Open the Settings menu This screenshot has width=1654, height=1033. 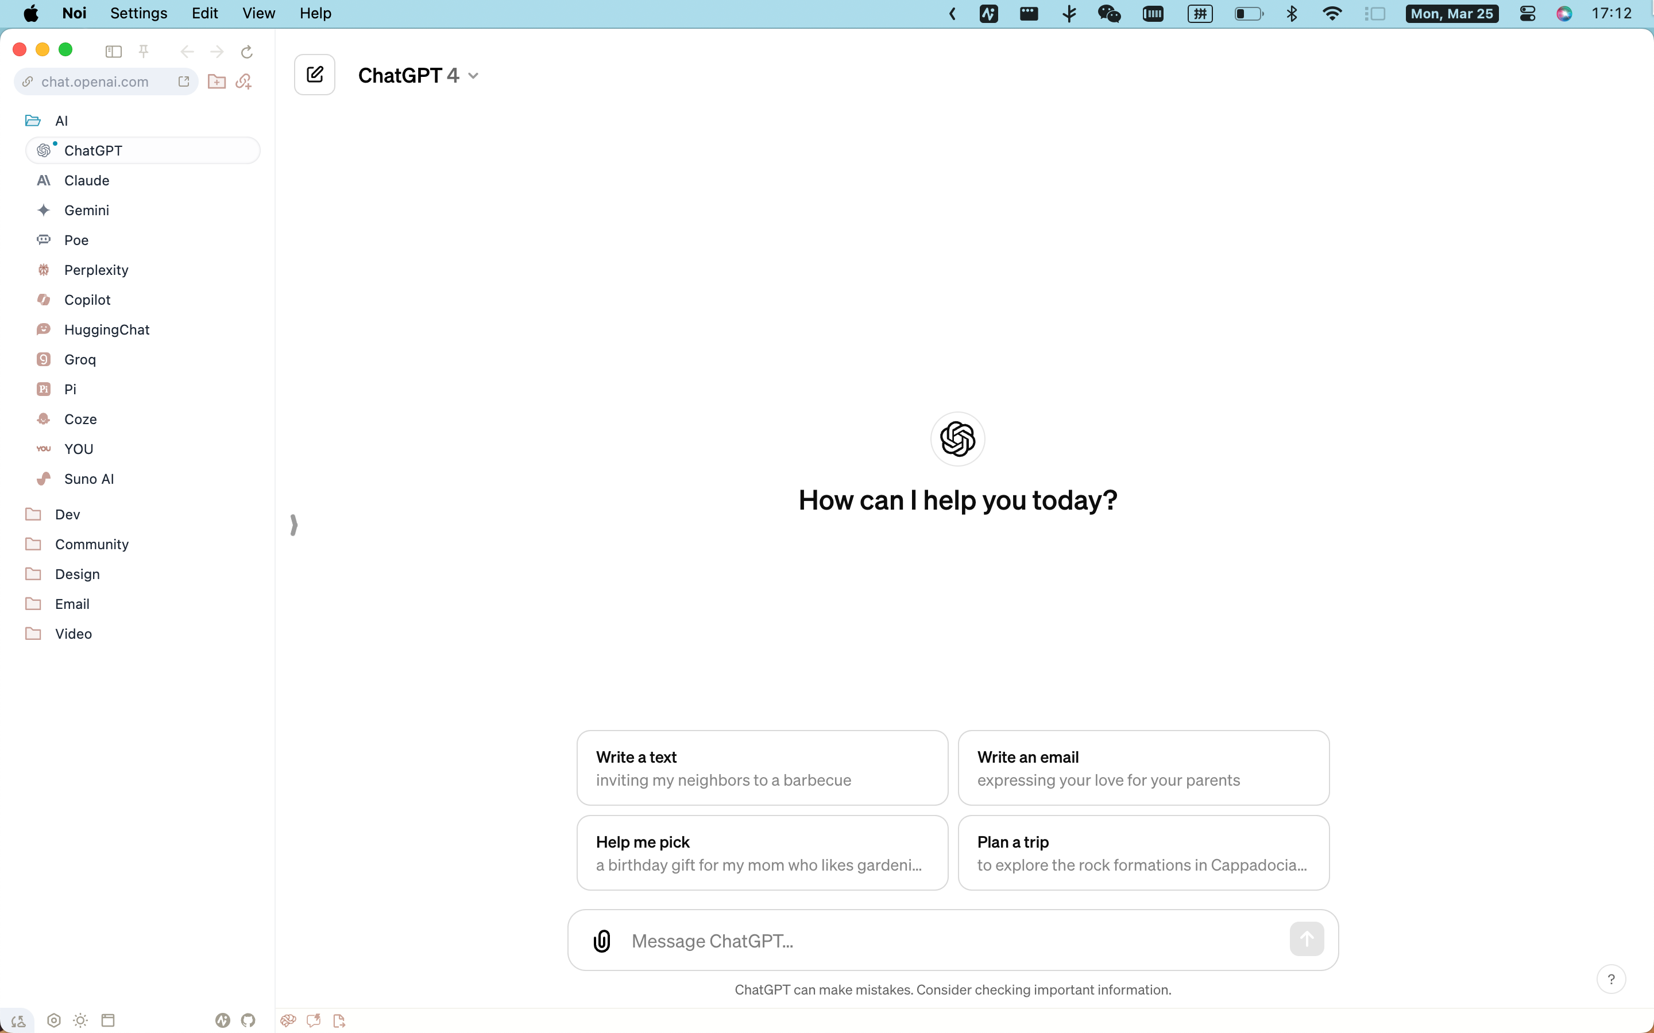coord(138,13)
